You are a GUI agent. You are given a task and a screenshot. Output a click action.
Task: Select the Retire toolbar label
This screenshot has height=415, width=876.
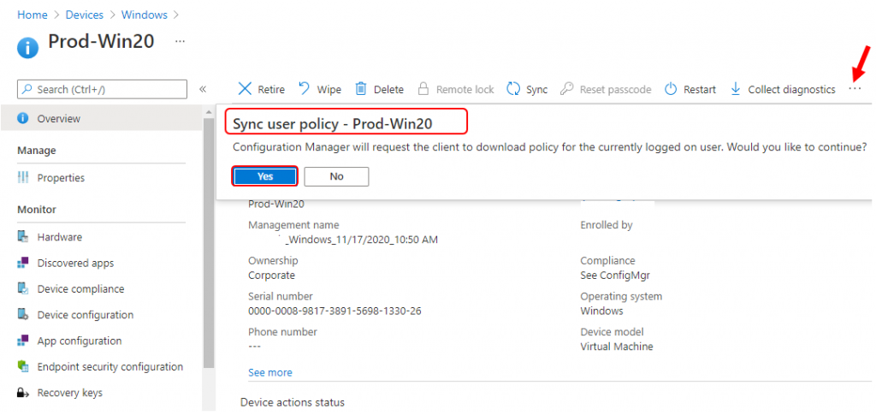(271, 89)
